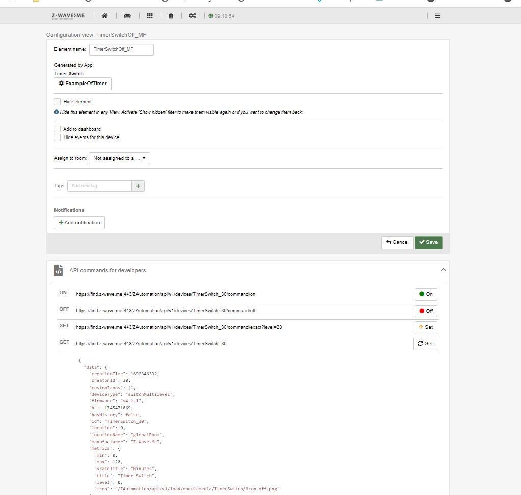Viewport: 521px width, 495px height.
Task: Send the Off API command
Action: pos(426,311)
